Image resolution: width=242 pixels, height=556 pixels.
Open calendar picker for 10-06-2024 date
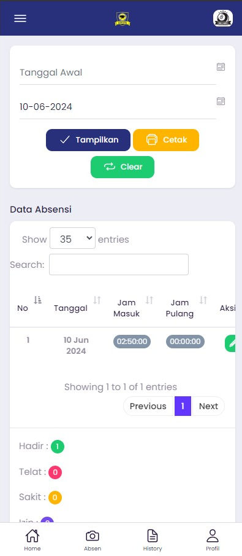point(221,101)
